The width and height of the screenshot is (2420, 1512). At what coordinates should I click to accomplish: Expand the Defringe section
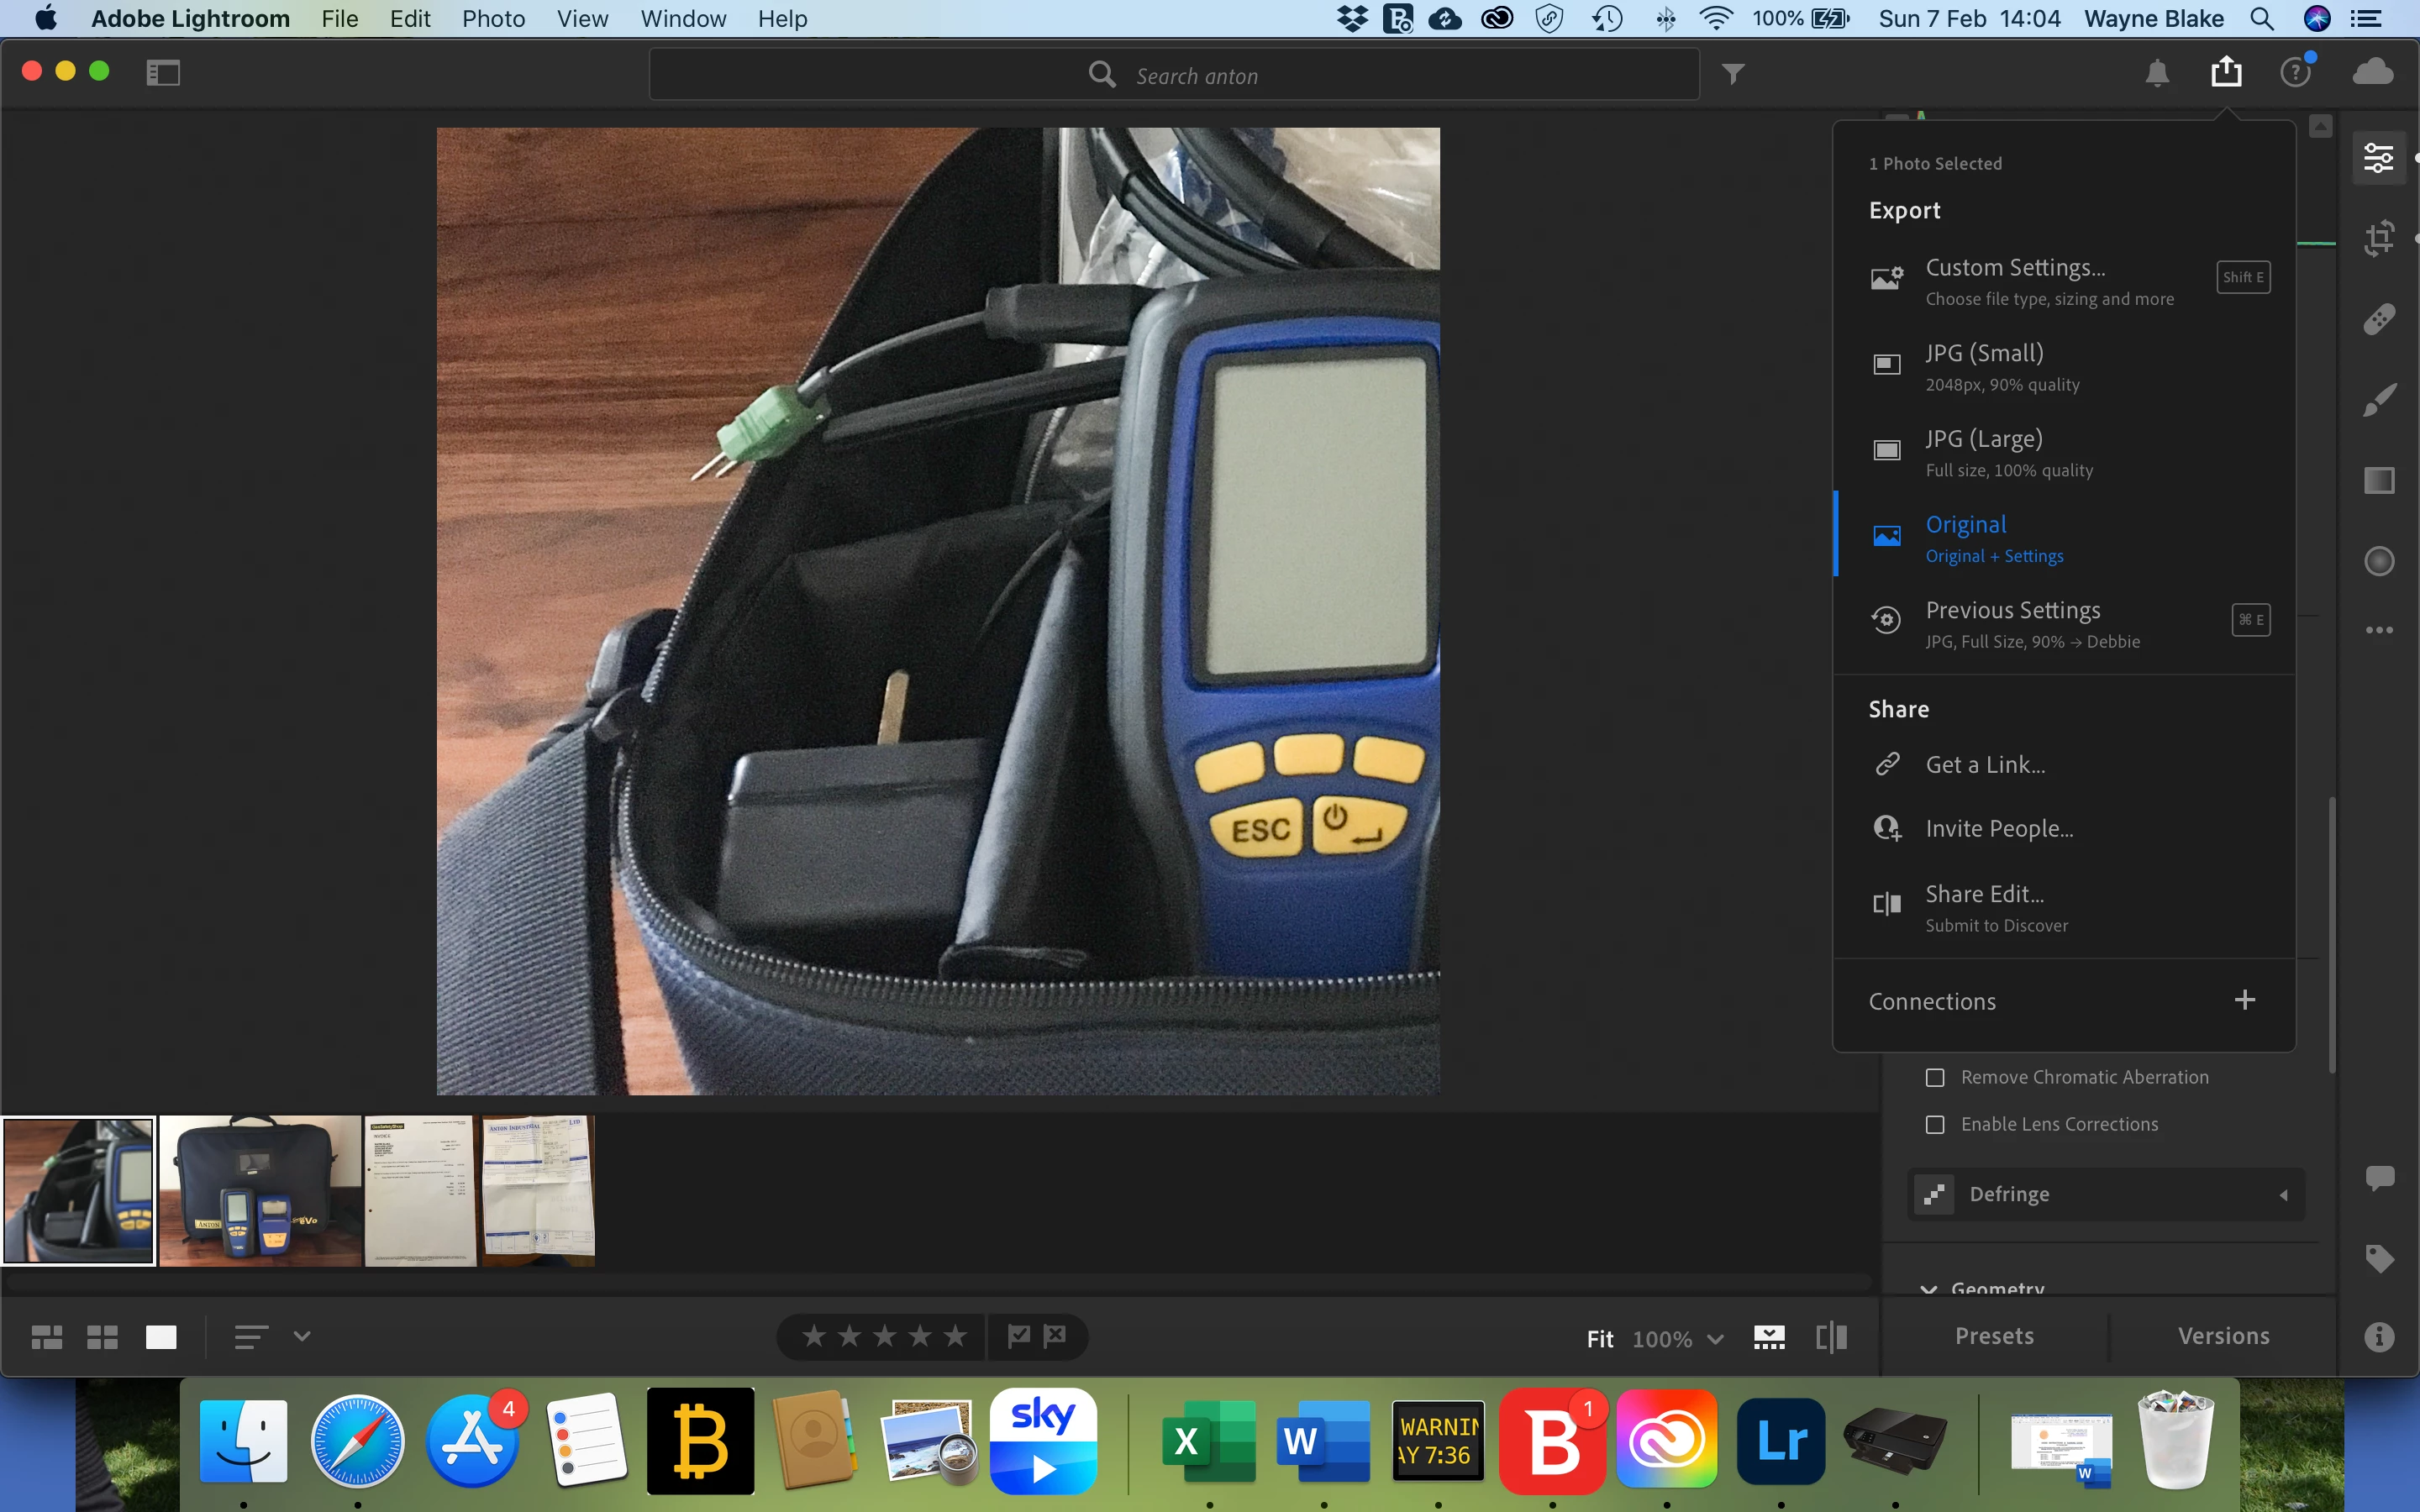point(2283,1195)
